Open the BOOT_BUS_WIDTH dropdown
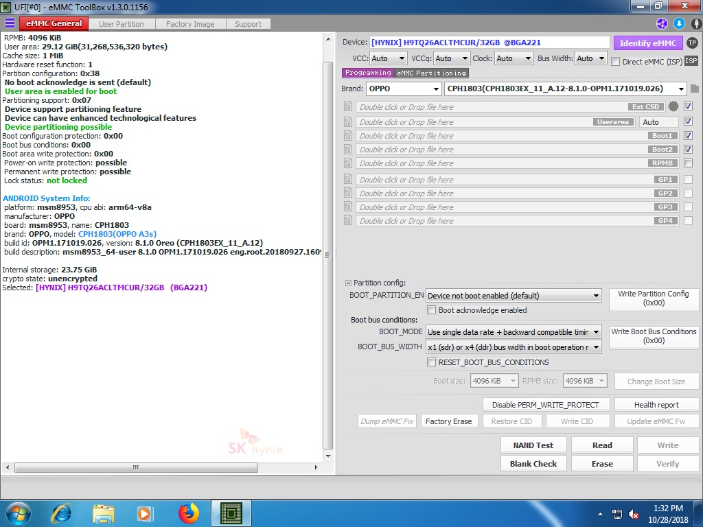Viewport: 703px width, 527px height. pos(514,347)
